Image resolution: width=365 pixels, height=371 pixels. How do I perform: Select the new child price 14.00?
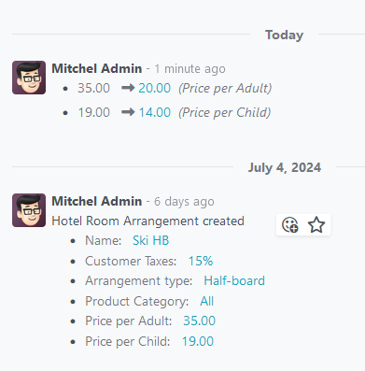coord(155,112)
